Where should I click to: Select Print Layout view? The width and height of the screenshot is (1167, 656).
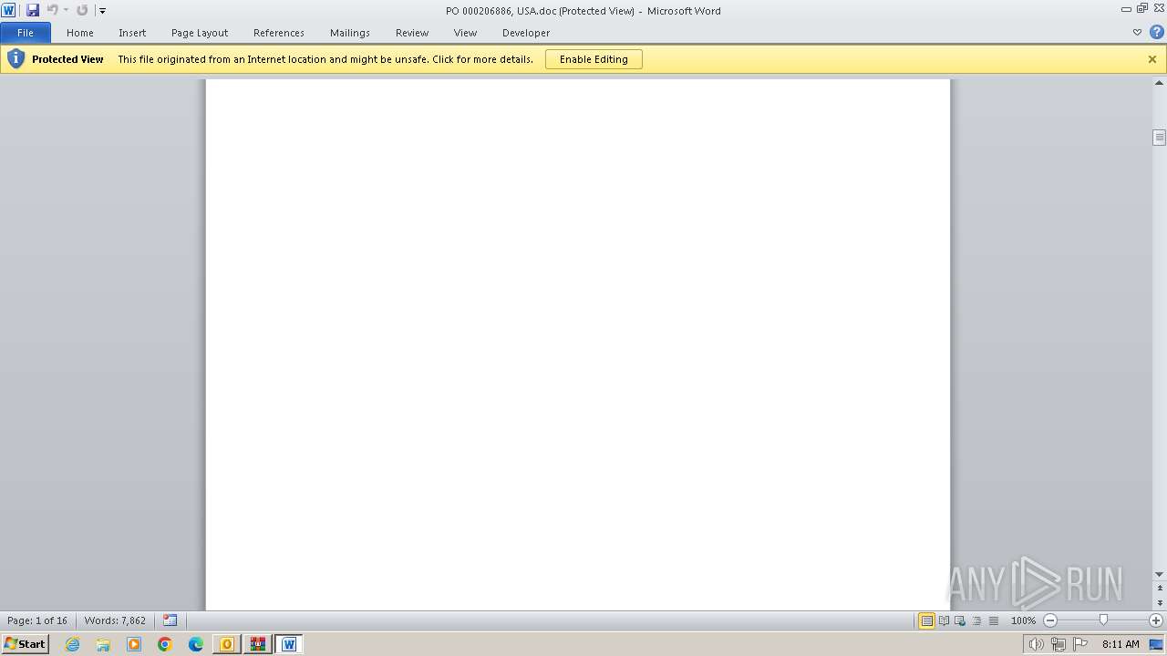coord(926,620)
